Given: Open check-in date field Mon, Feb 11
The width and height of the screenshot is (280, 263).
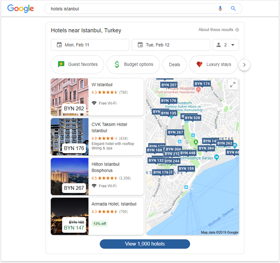Looking at the screenshot, I should pos(90,45).
